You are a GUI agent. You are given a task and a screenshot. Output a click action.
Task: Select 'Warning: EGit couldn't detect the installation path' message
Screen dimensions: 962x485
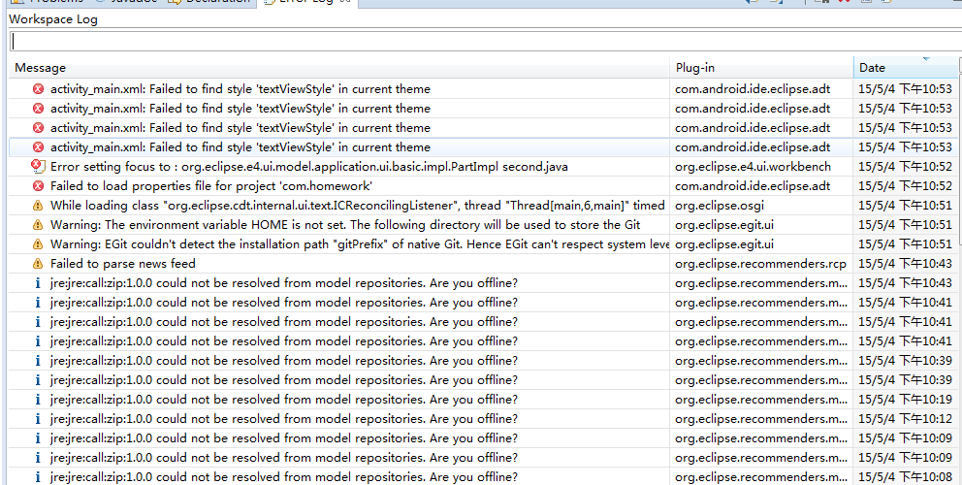point(360,244)
